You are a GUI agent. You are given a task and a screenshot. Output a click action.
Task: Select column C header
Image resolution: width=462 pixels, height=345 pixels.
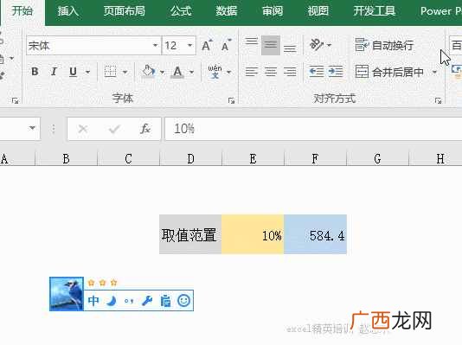128,159
